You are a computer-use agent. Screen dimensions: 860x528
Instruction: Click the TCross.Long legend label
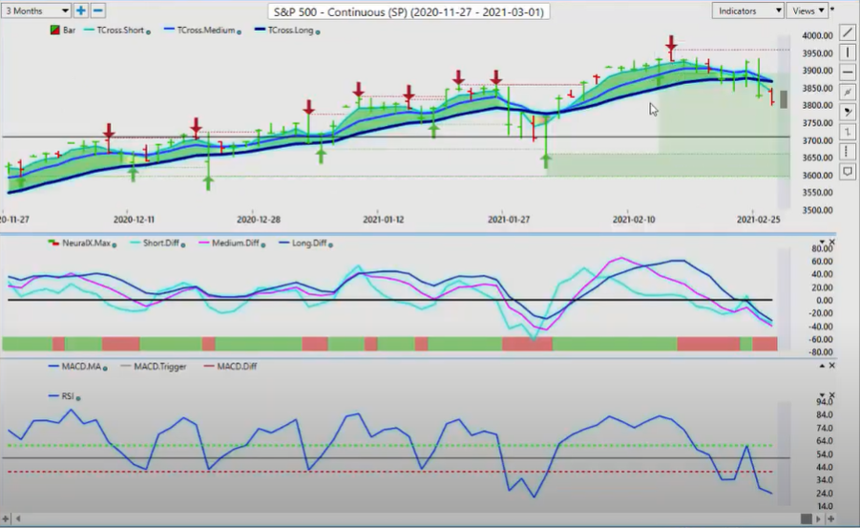click(290, 31)
